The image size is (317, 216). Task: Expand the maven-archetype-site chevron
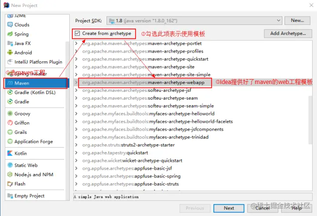point(76,67)
